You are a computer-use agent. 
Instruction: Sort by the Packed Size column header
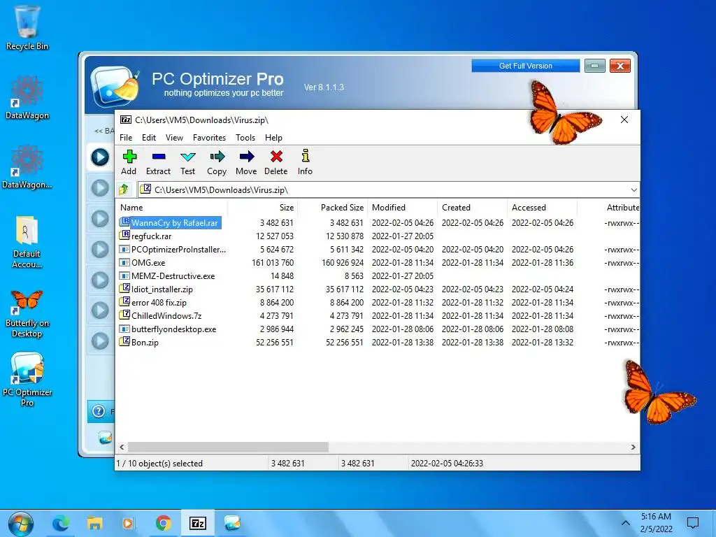pos(332,207)
